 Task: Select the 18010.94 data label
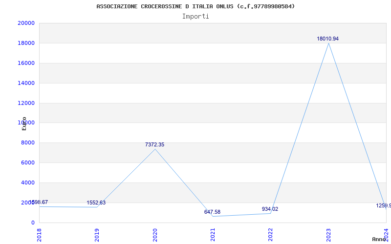327,39
